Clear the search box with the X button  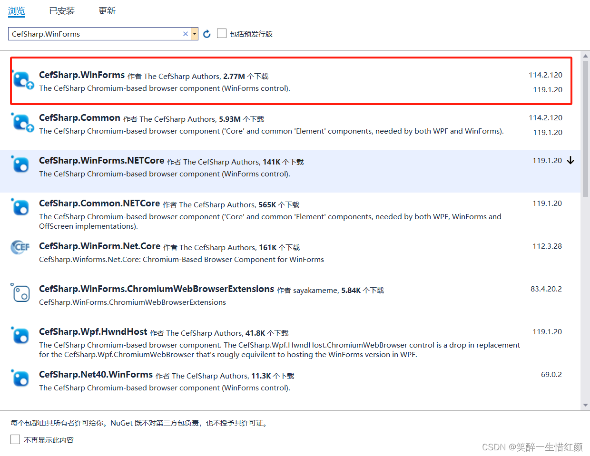pyautogui.click(x=185, y=34)
